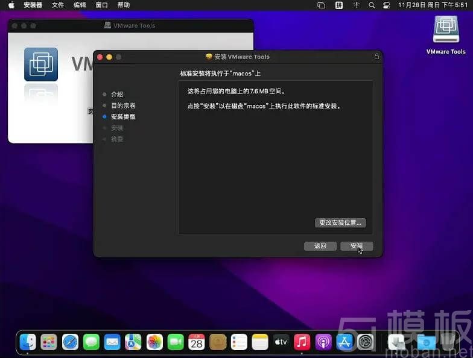Open the 窗口 menu
This screenshot has height=358, width=473.
(x=101, y=5)
